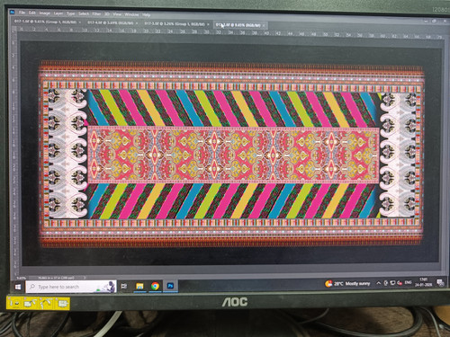Open the taskbar clock and date

424,282
